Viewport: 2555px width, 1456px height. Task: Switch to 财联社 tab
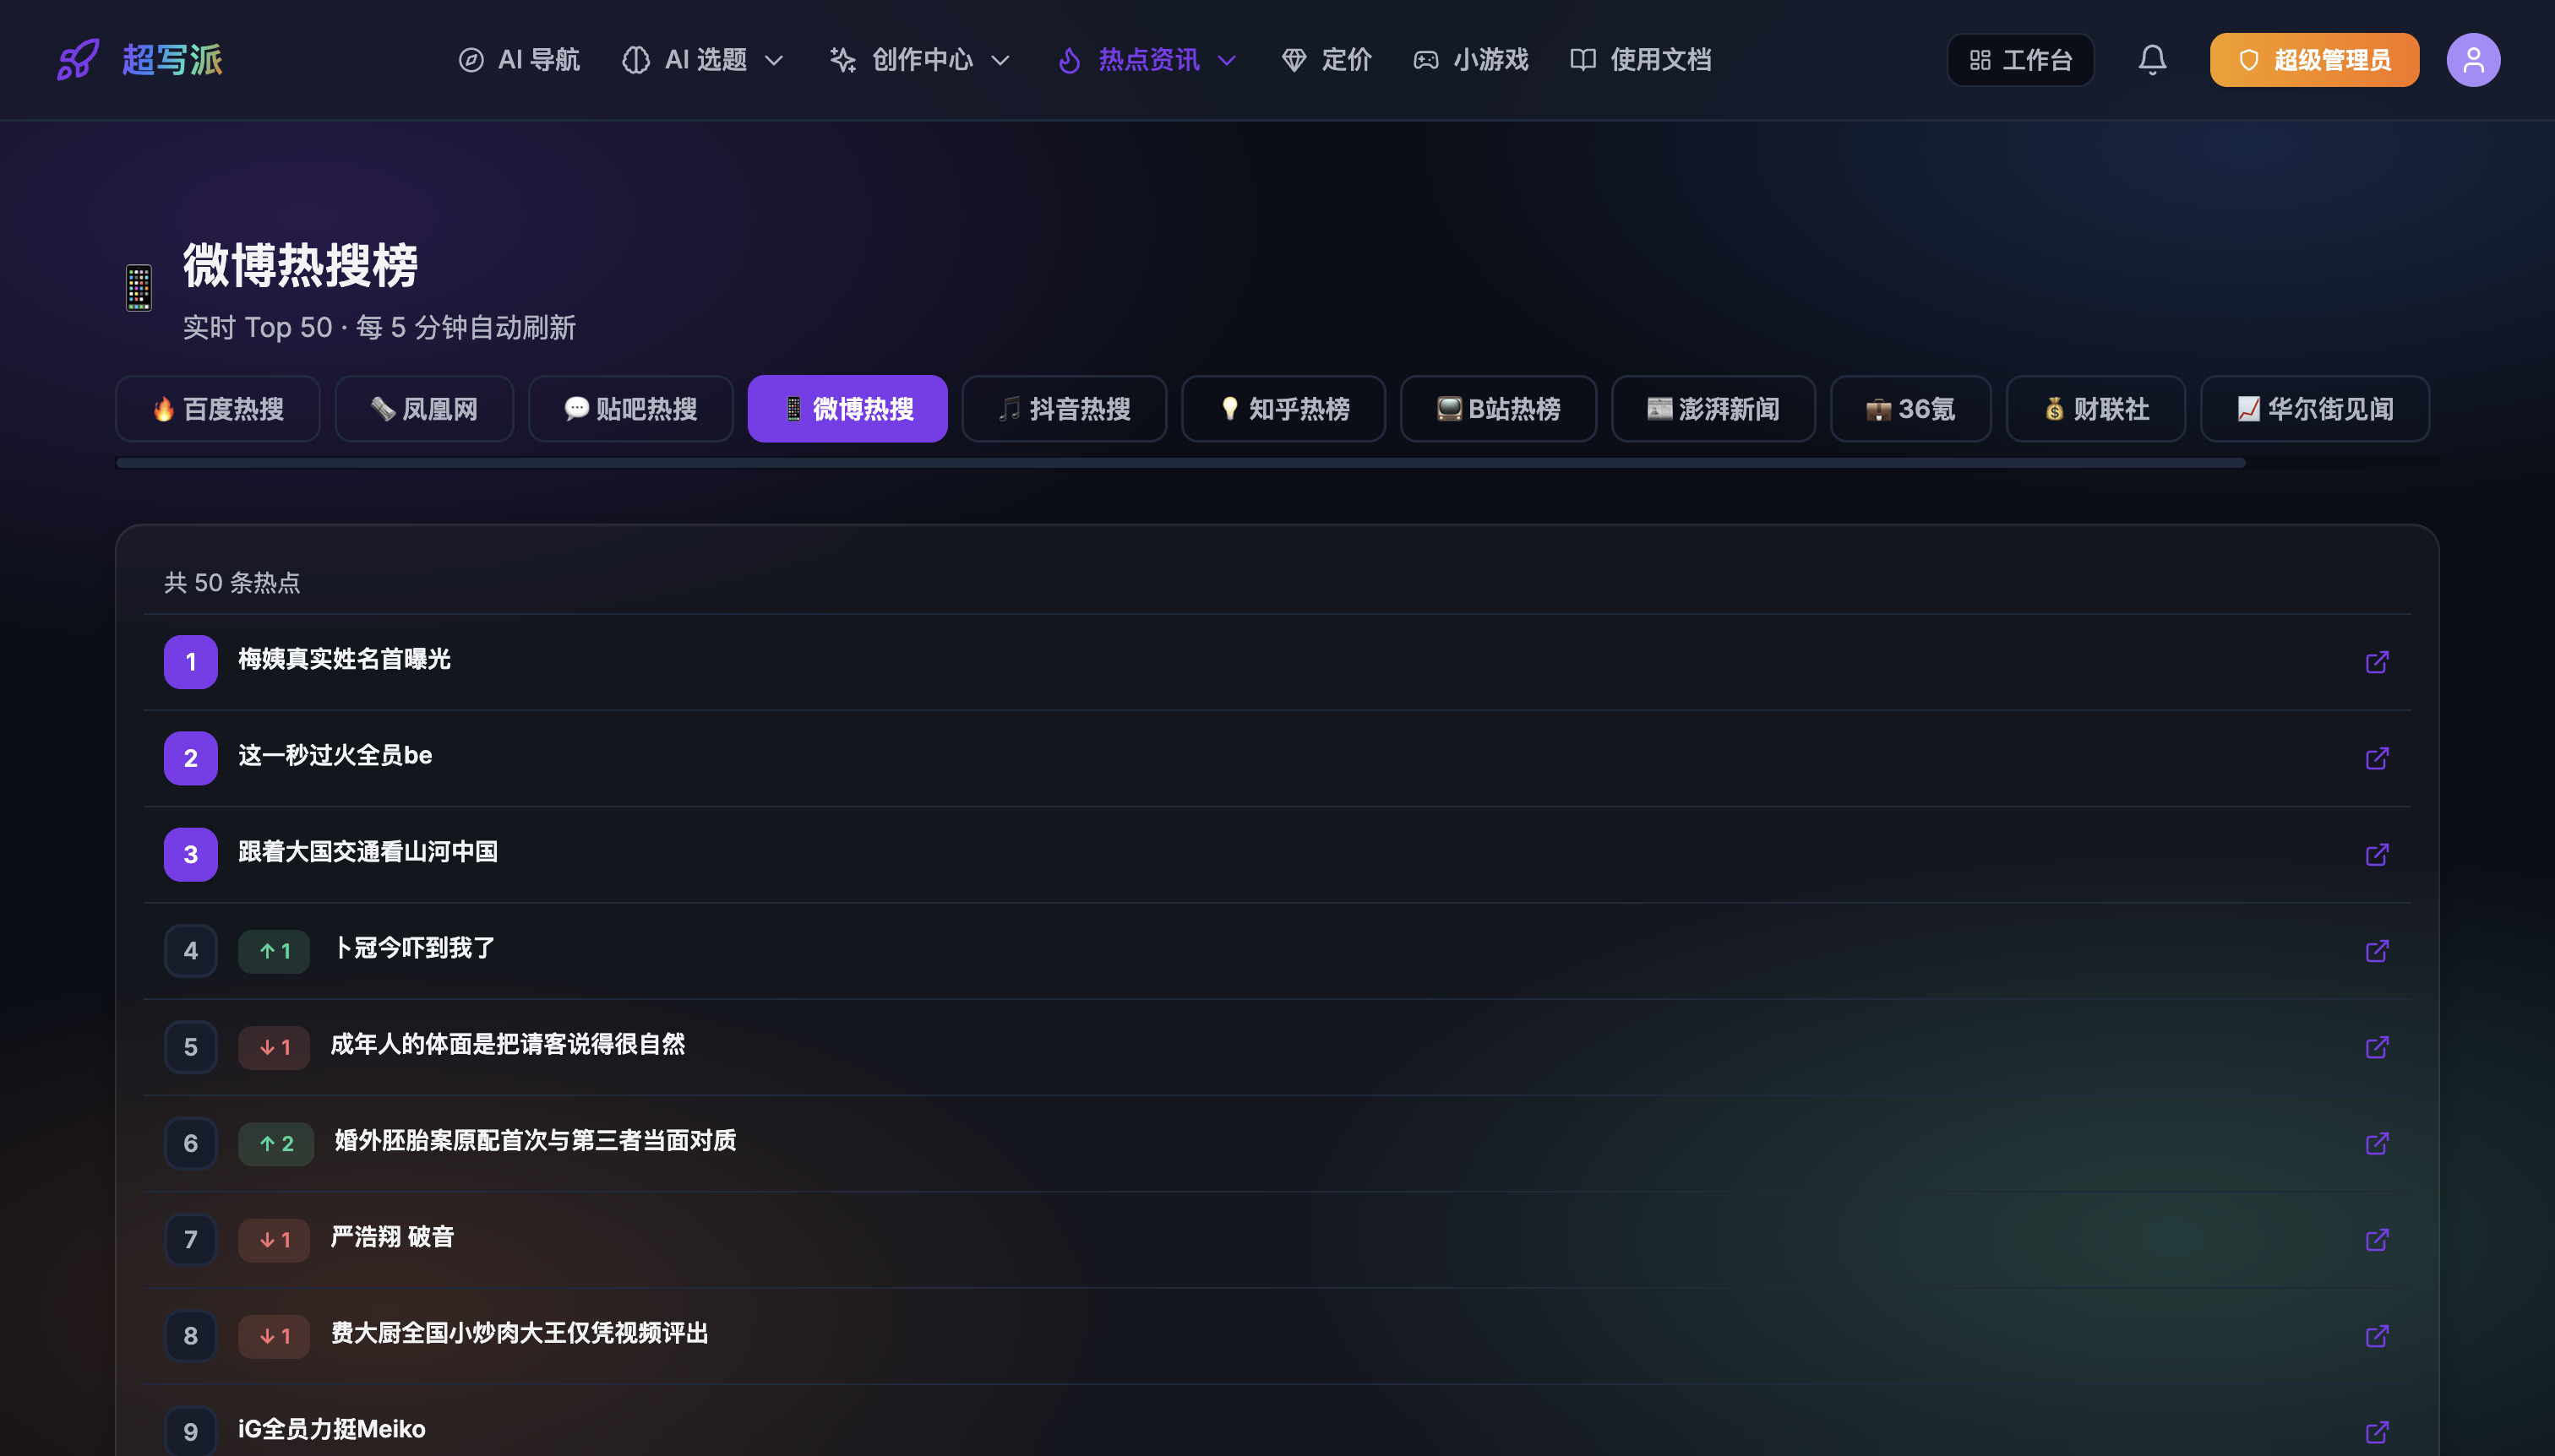(2096, 409)
